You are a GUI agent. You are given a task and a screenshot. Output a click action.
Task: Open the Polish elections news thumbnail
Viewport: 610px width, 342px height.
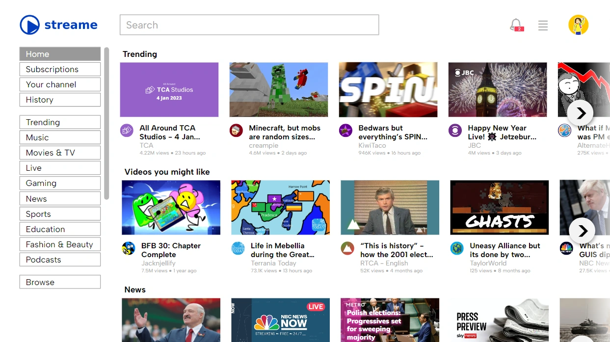tap(390, 320)
